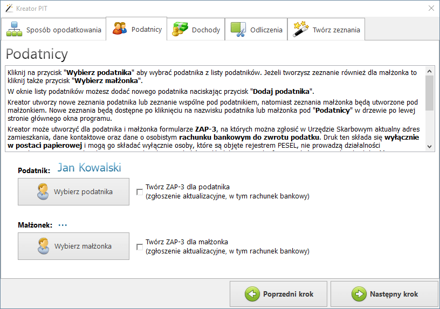Viewport: 440px width, 309px height.
Task: Click the green forward arrow icon
Action: [x=359, y=294]
